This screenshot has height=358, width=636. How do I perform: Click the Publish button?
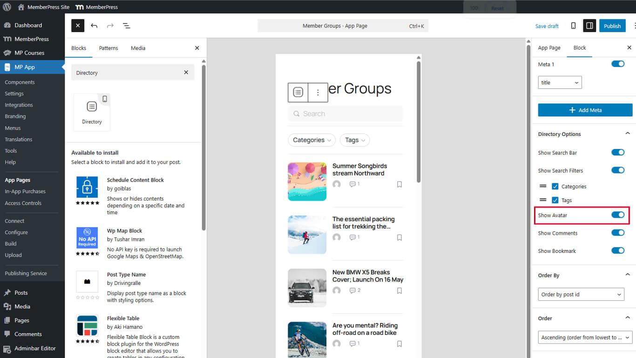click(612, 26)
